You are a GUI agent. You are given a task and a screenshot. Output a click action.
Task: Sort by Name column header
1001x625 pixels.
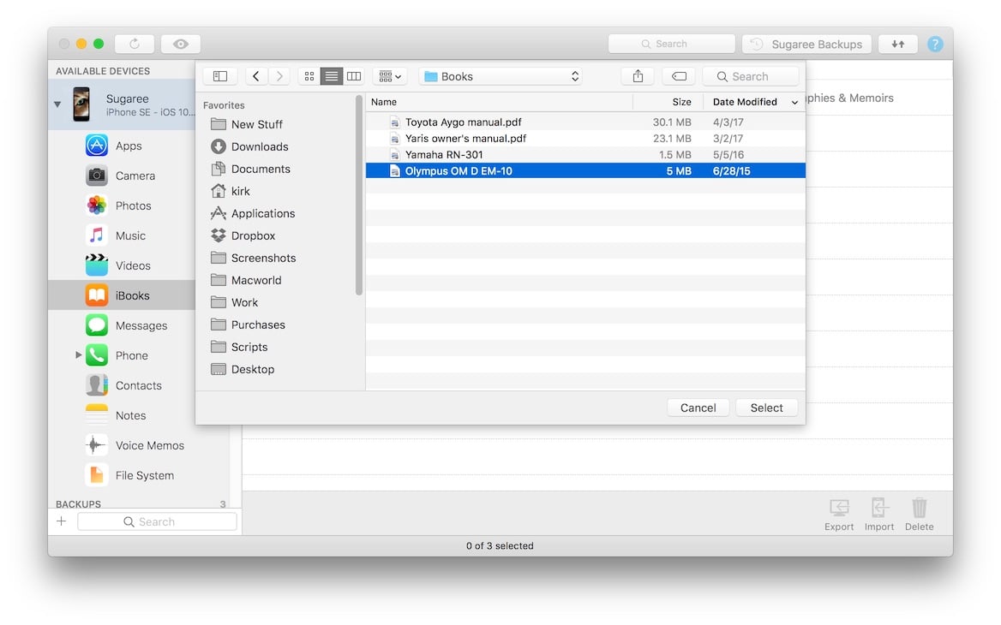500,102
